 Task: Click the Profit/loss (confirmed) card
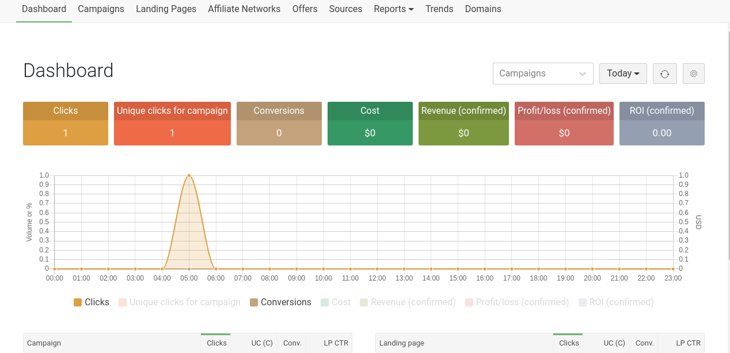pyautogui.click(x=564, y=124)
